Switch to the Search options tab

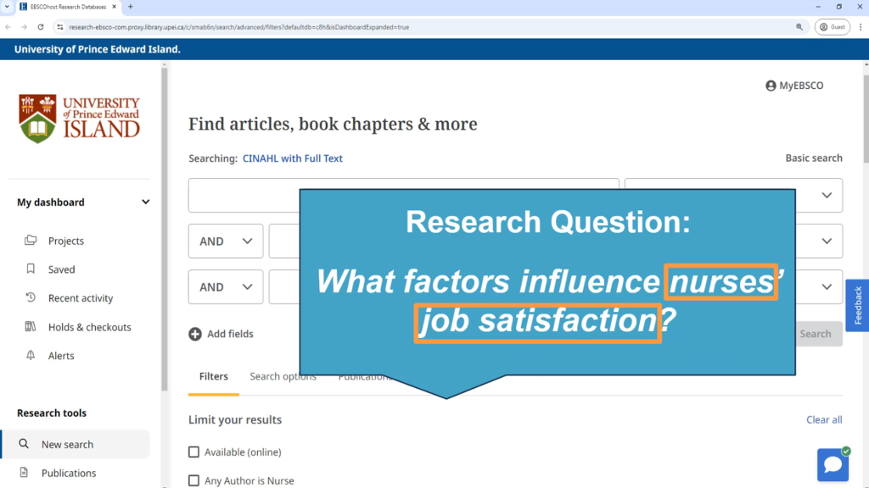tap(283, 377)
